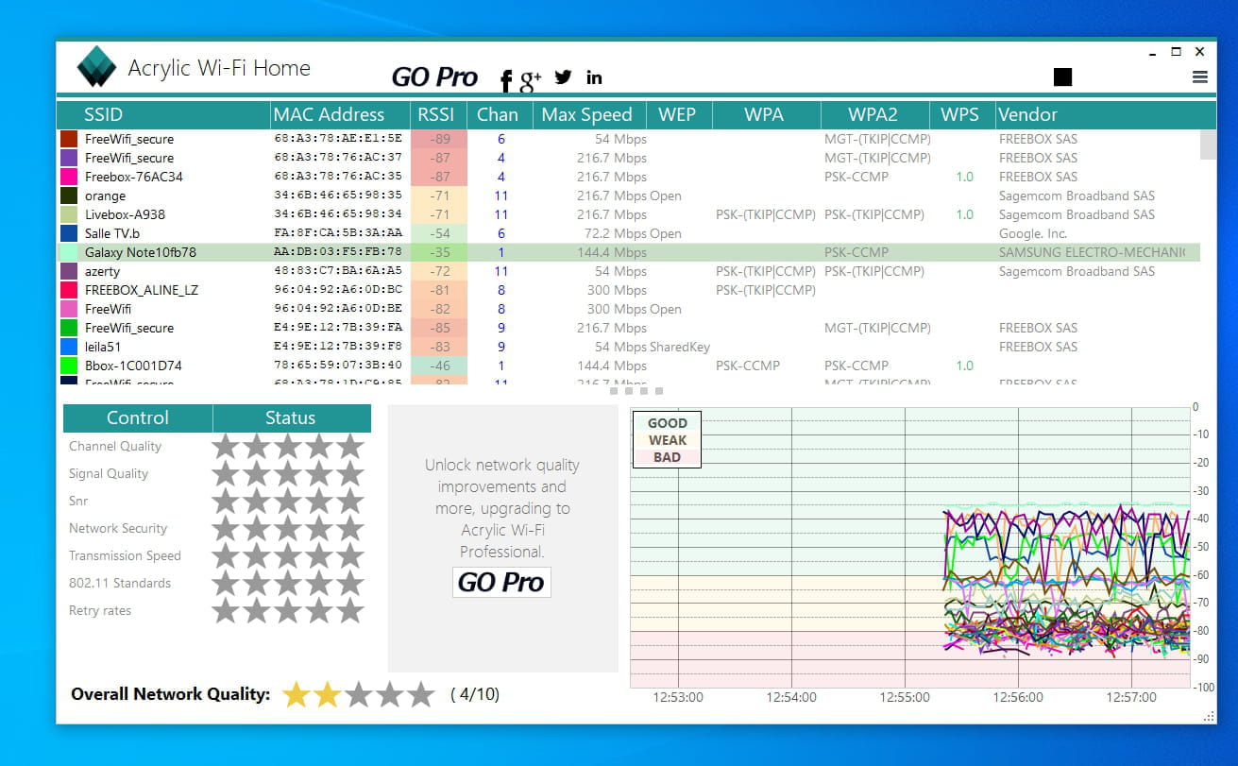The width and height of the screenshot is (1238, 766).
Task: Click the Channel Quality label
Action: pos(115,446)
